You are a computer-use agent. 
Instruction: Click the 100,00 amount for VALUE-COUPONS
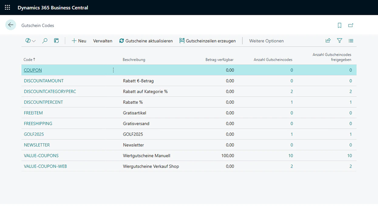[x=228, y=155]
